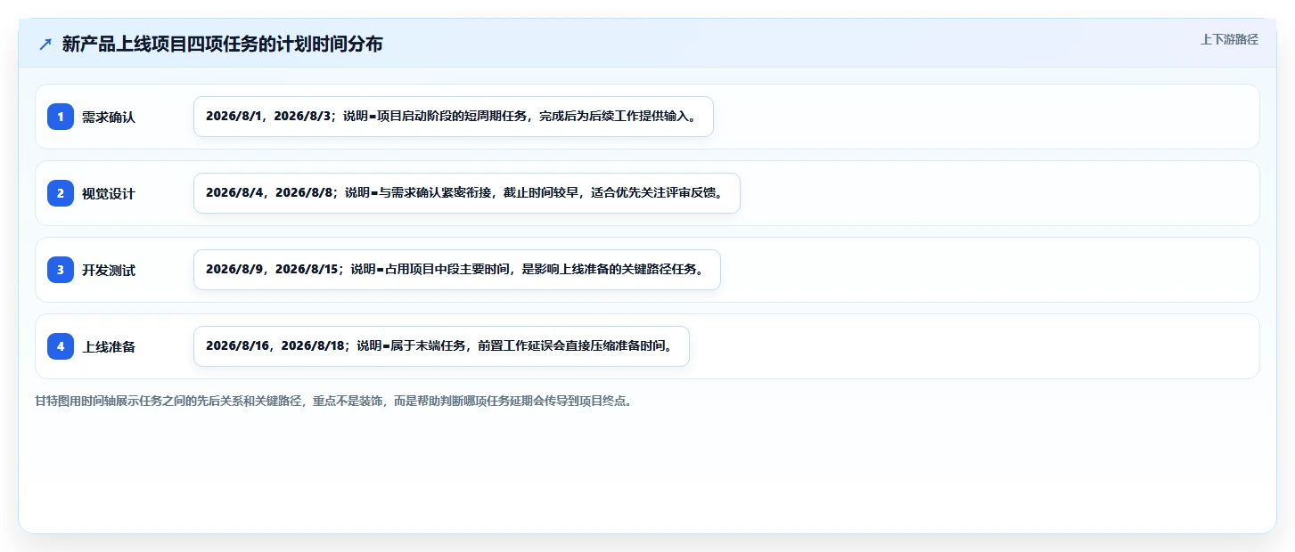Click the title 新产品上线项目四项任务的计划时间分布
This screenshot has width=1295, height=552.
(x=222, y=44)
